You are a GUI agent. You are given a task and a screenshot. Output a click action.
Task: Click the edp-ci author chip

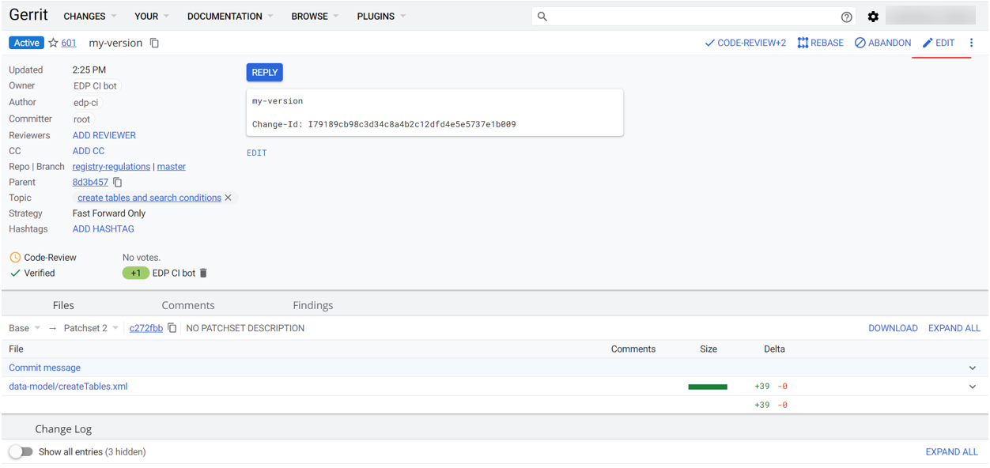point(85,103)
